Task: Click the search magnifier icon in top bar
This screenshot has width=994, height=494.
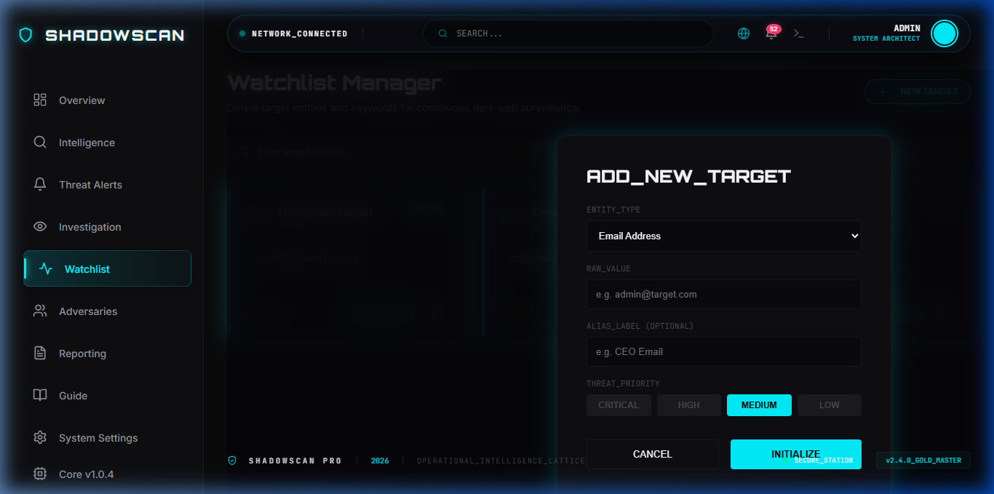Action: coord(442,33)
